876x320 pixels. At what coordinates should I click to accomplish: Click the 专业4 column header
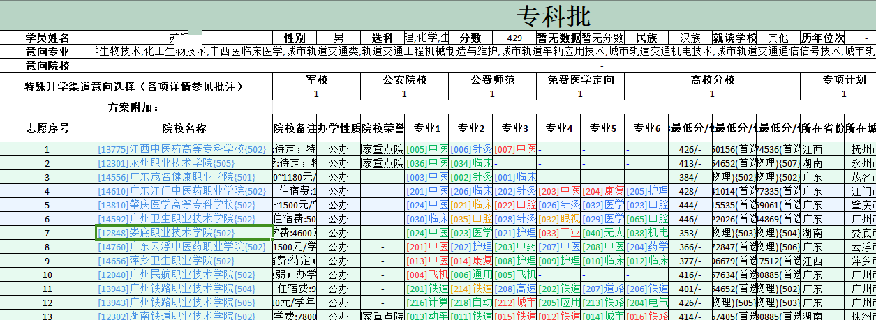[558, 128]
